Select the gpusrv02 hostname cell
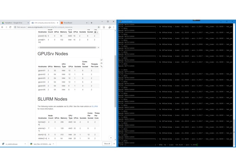Screen dimensions: 236x167 (42, 74)
